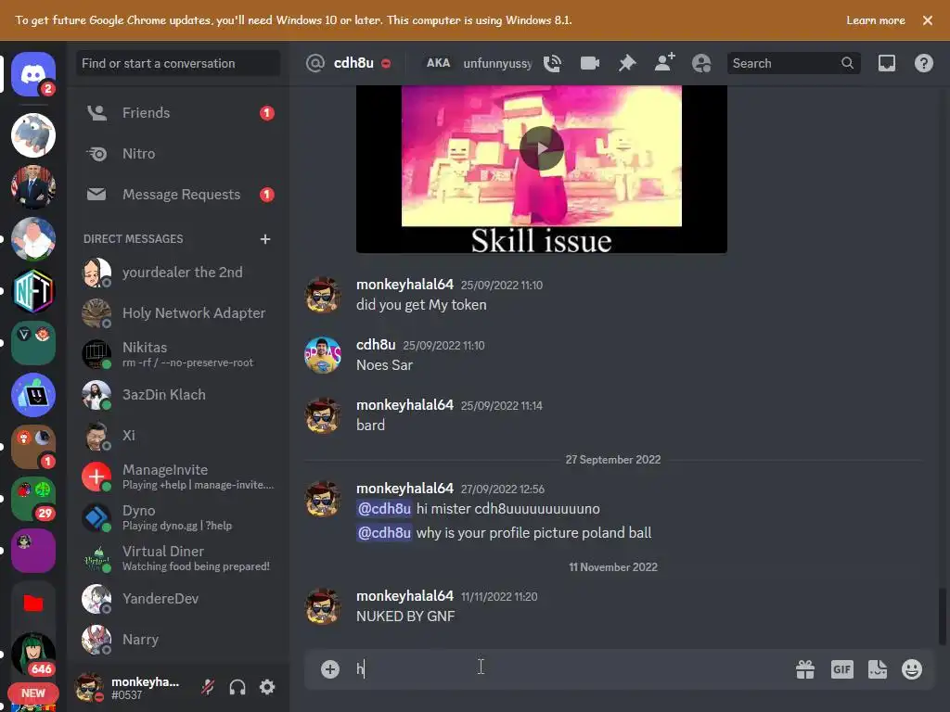Open DM with Dyno bot
950x712 pixels.
[178, 517]
